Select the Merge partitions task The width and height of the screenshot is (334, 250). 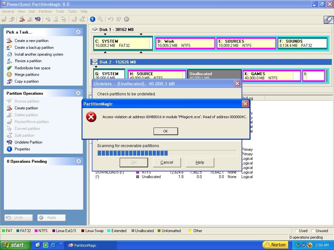point(27,75)
